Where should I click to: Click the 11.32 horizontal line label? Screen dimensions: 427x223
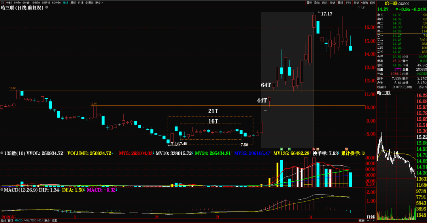12,88
